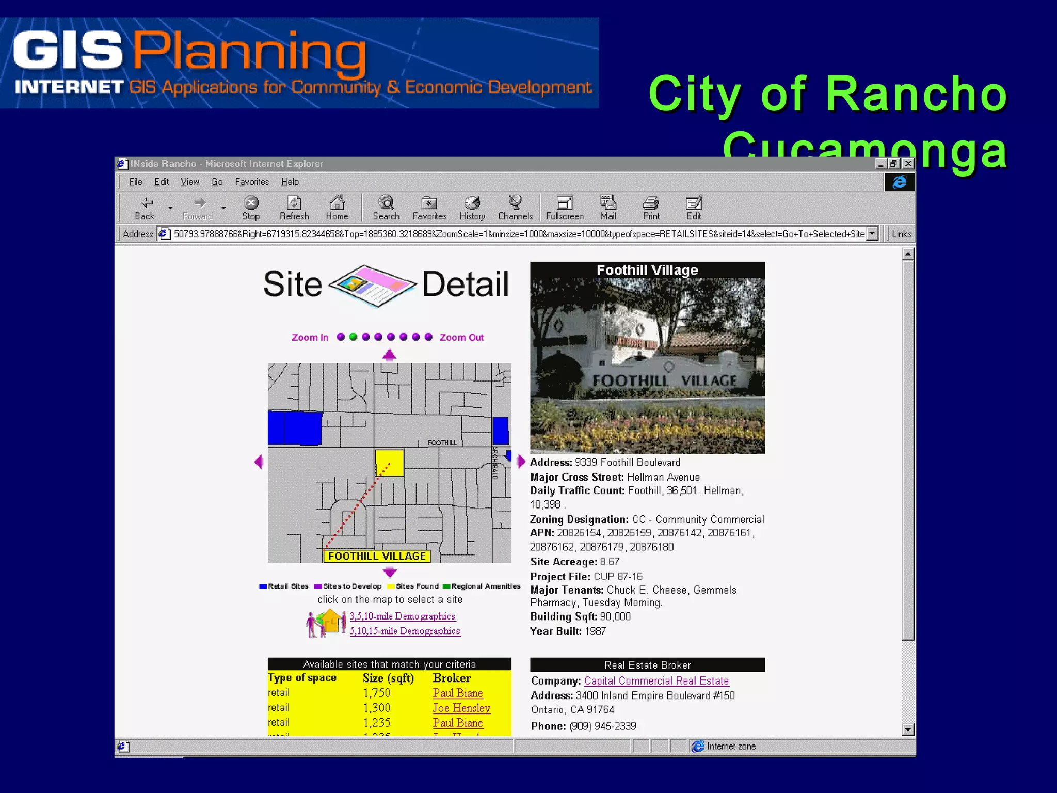Image resolution: width=1057 pixels, height=793 pixels.
Task: Click the blue retail site near Archibald
Action: [501, 430]
